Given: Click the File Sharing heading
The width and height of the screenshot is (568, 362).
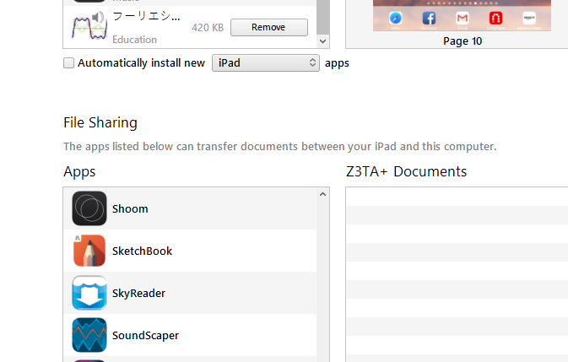Looking at the screenshot, I should [x=100, y=122].
